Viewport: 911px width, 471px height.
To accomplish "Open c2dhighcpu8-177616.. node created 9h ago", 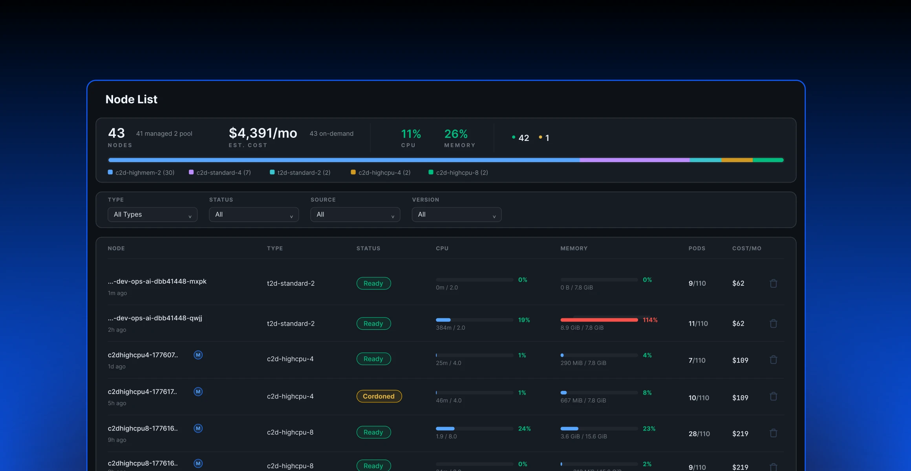I will tap(143, 428).
